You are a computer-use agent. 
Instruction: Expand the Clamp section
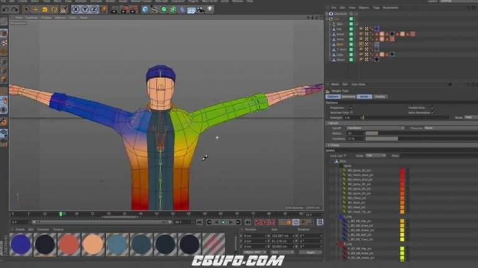334,145
